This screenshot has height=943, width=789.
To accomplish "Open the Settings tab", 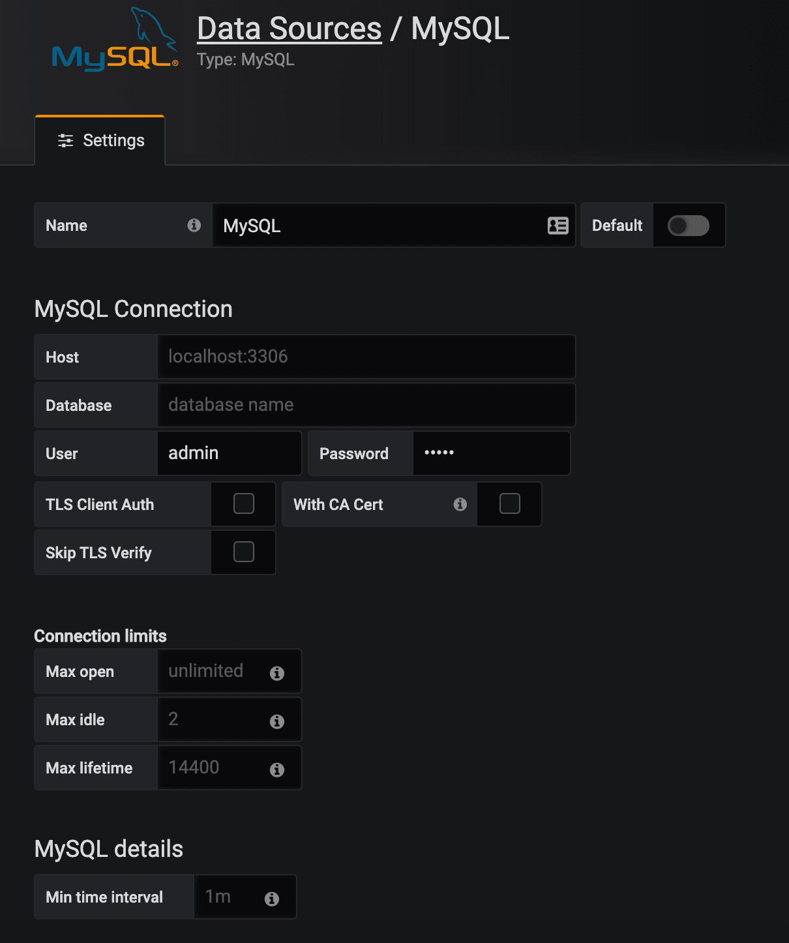I will point(100,140).
